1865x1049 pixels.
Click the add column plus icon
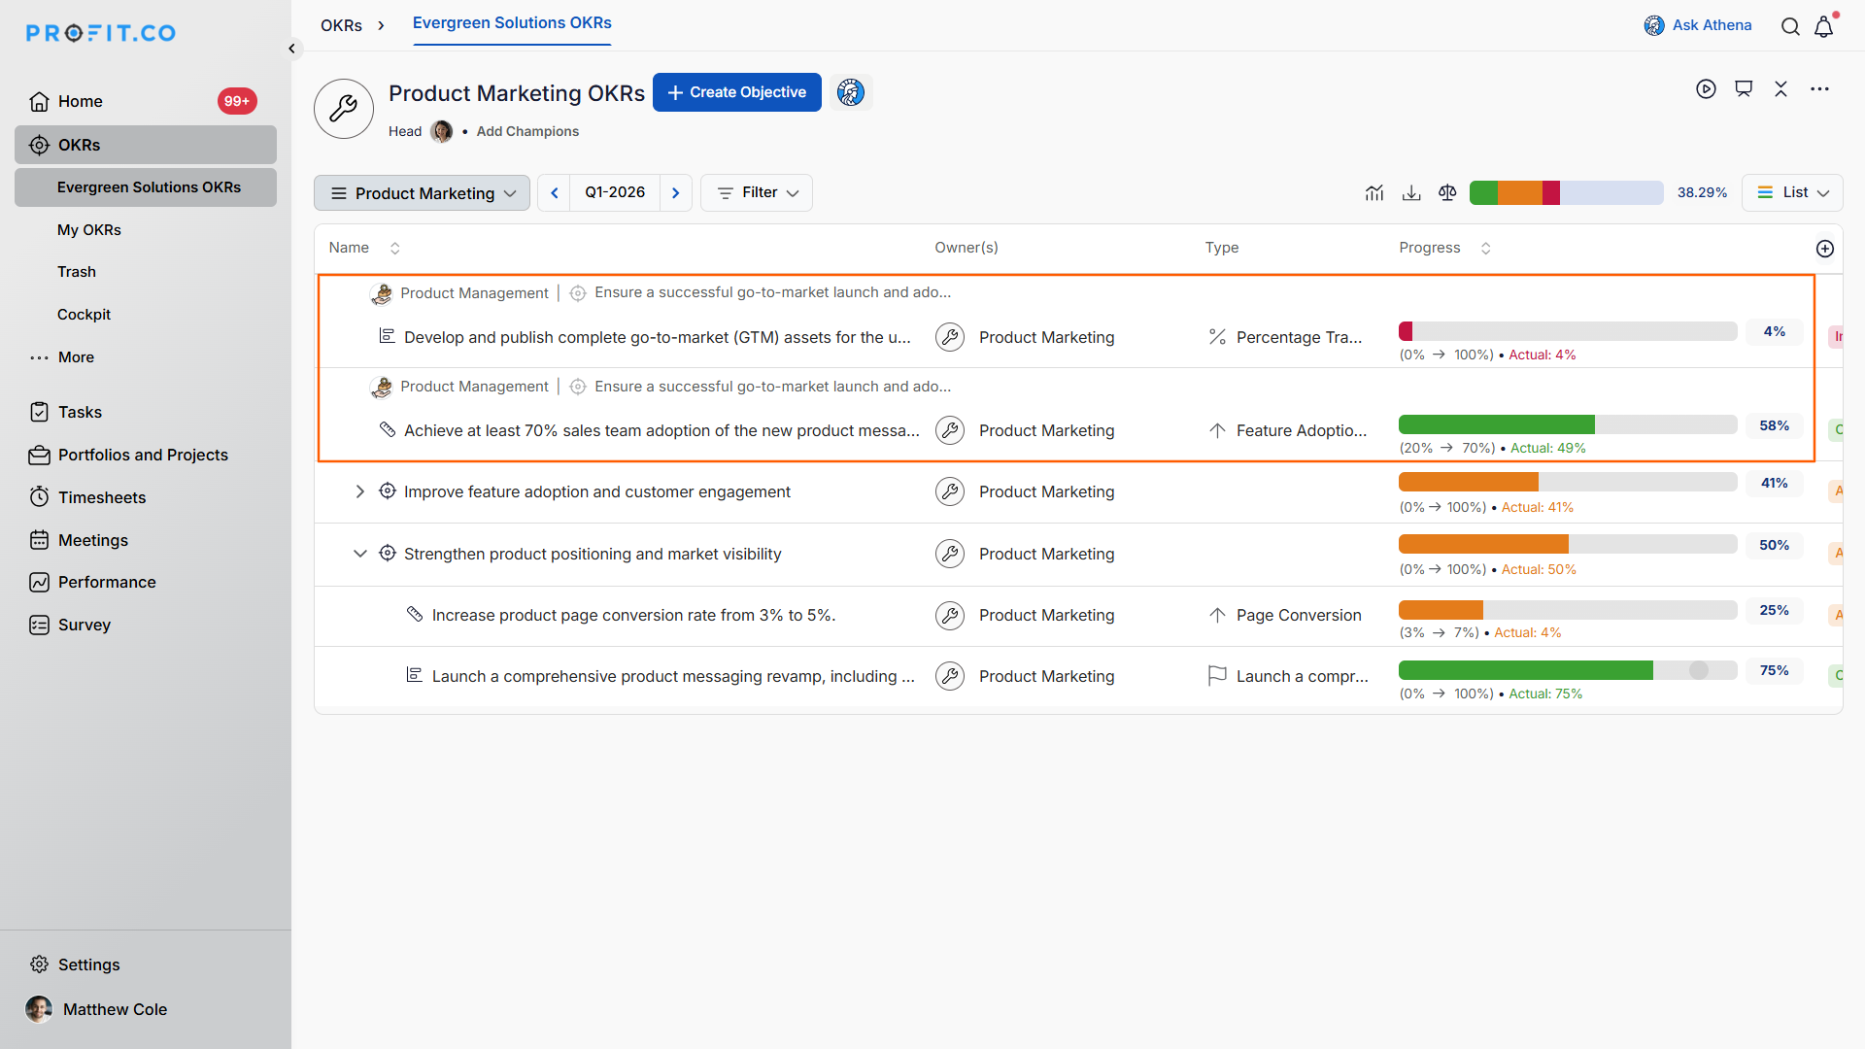point(1825,249)
